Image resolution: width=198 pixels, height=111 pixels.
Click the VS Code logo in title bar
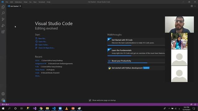click(x=2, y=2)
